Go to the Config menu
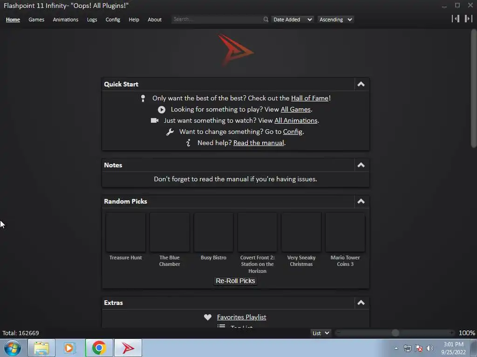477x357 pixels. click(x=113, y=20)
